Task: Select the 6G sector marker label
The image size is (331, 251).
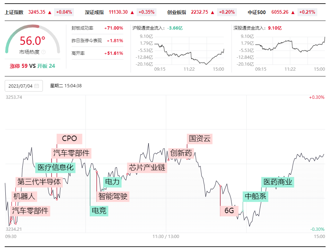Action: 229,211
